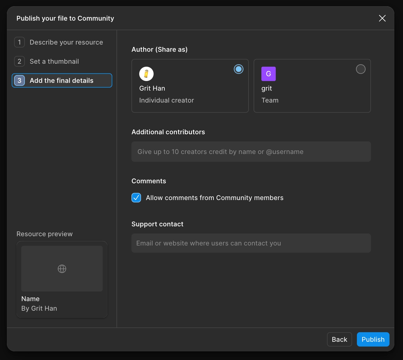
Task: Click the step 2 number badge
Action: 19,61
